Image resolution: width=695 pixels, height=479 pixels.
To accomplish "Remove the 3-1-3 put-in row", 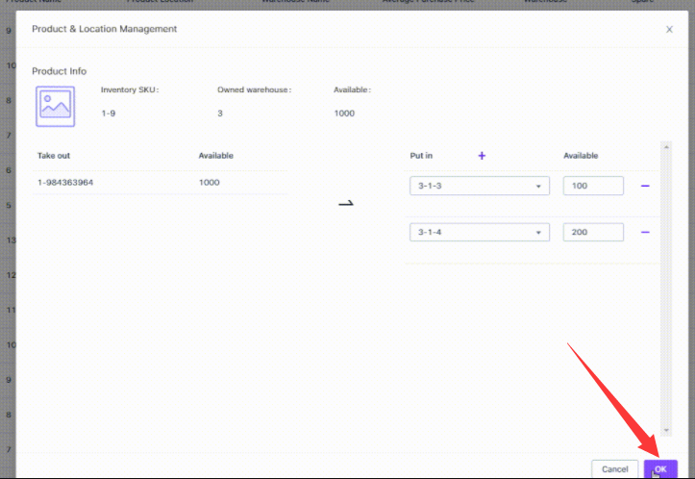I will pyautogui.click(x=645, y=186).
